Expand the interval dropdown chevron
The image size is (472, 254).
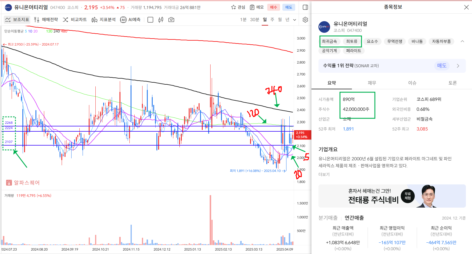(295, 20)
